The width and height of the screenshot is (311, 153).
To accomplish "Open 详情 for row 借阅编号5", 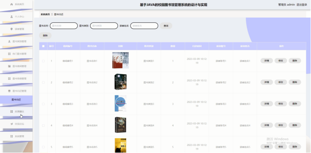I will click(266, 147).
